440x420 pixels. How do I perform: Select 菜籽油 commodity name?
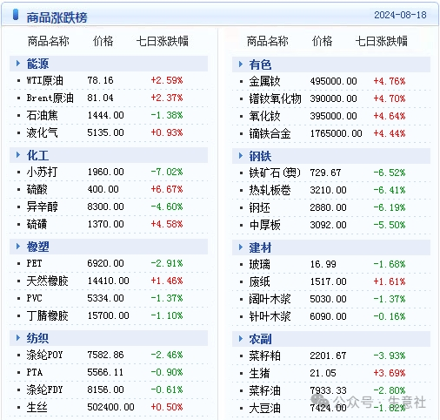point(264,390)
